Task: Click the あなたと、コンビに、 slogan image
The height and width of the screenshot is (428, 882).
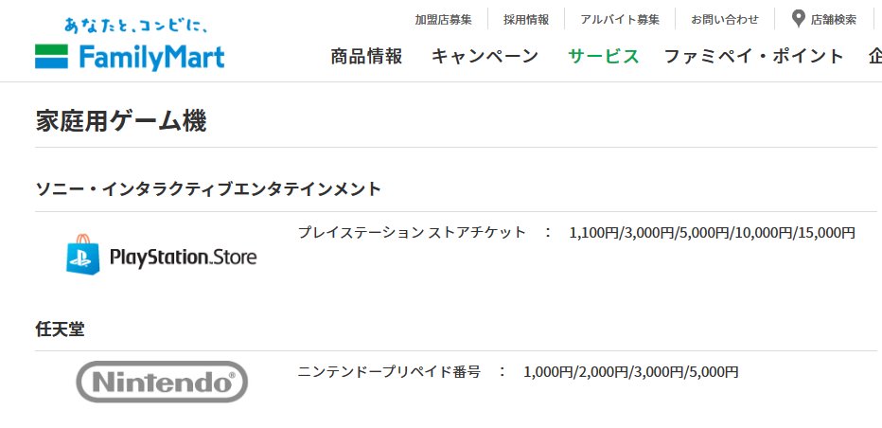Action: pos(136,26)
